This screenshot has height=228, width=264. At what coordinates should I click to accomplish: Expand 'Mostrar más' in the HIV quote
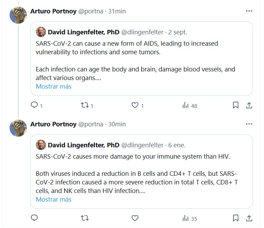pos(54,199)
